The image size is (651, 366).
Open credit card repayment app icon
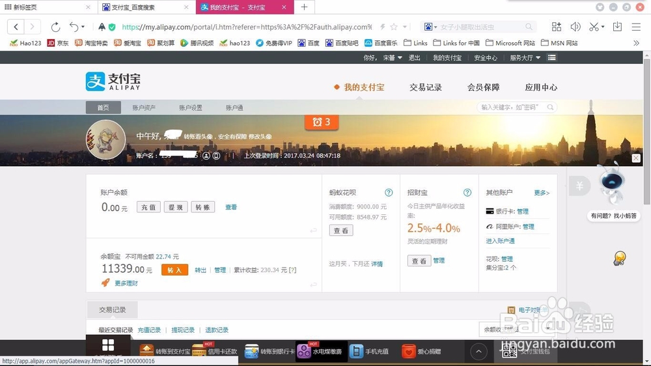click(x=199, y=351)
